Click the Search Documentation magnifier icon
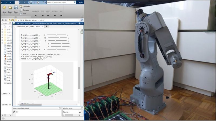216x121 pixels. (75, 2)
